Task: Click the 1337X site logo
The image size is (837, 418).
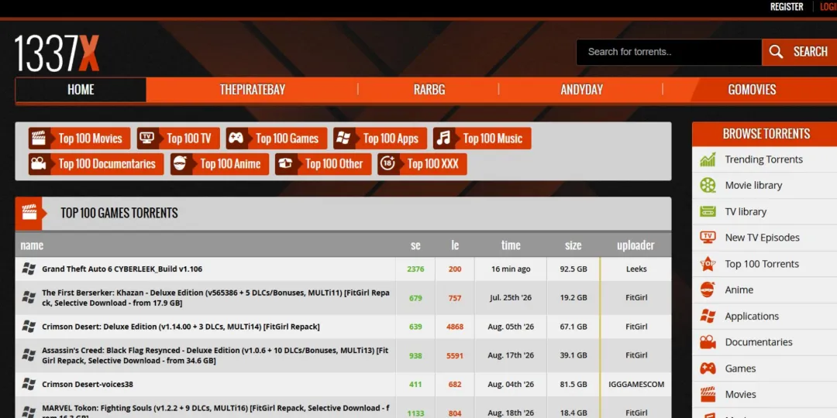Action: pyautogui.click(x=57, y=53)
